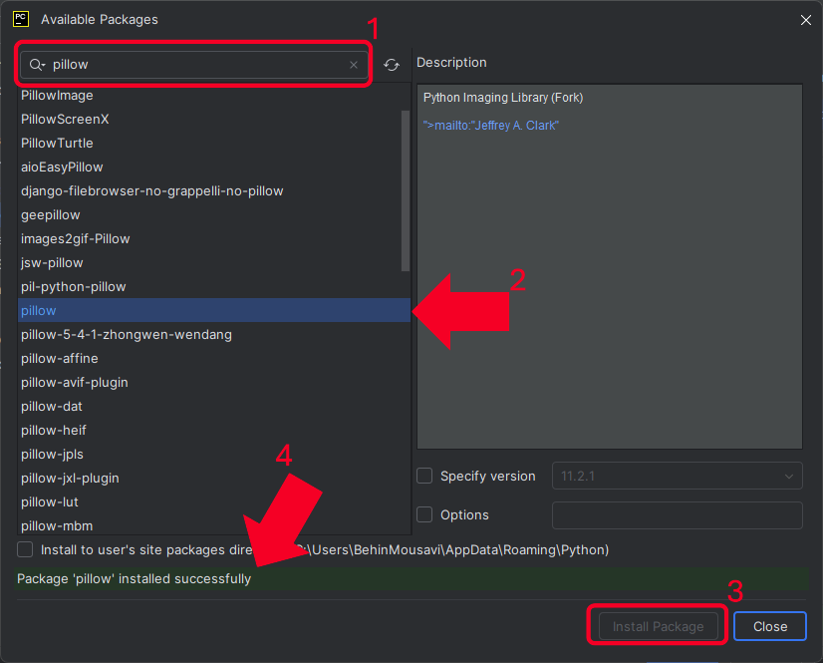The width and height of the screenshot is (823, 663).
Task: Close the Available Packages window
Action: pyautogui.click(x=805, y=19)
